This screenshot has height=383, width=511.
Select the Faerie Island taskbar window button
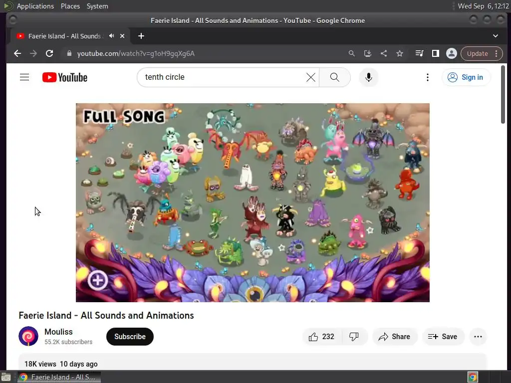59,377
